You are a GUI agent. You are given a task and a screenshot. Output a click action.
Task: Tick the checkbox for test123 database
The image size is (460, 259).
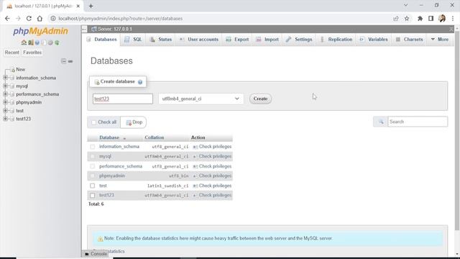click(93, 195)
